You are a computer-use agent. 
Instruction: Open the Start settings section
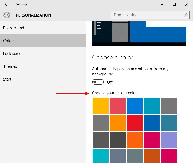(x=43, y=79)
